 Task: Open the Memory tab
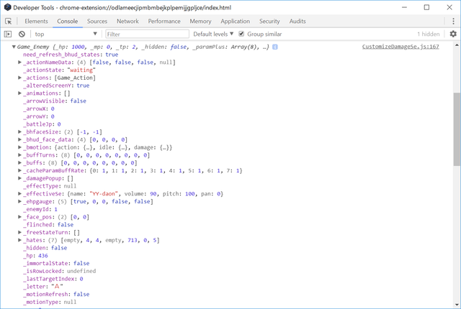click(200, 21)
